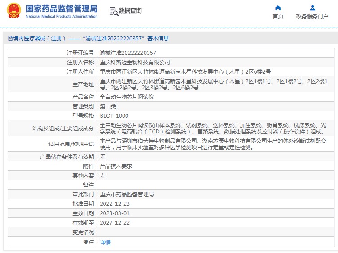Viewport: 338px width, 253px height.
Task: Click the 首页 house icon
Action: 278,8
